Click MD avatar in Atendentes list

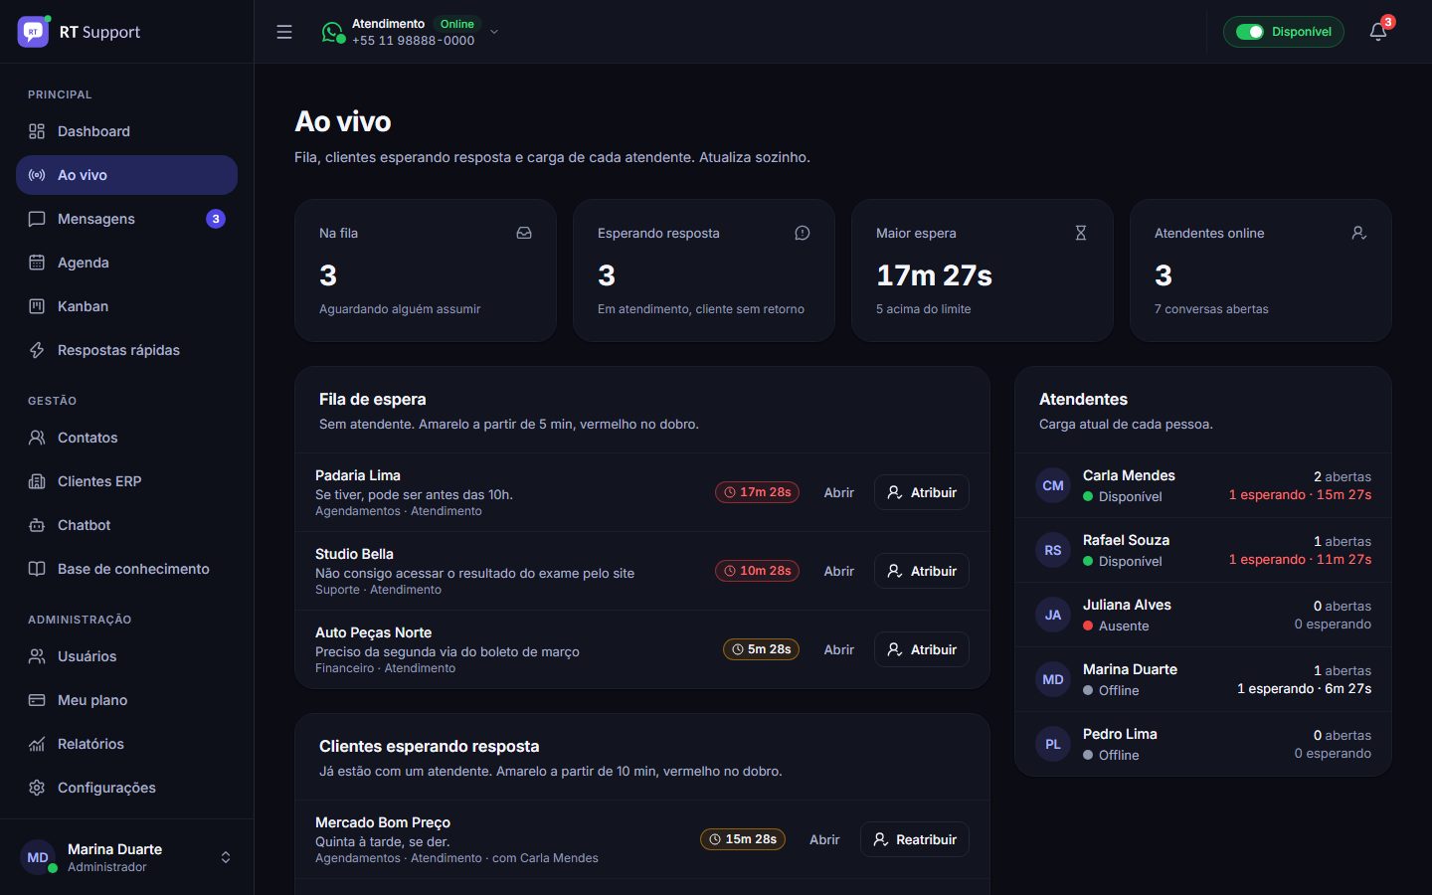coord(1053,679)
